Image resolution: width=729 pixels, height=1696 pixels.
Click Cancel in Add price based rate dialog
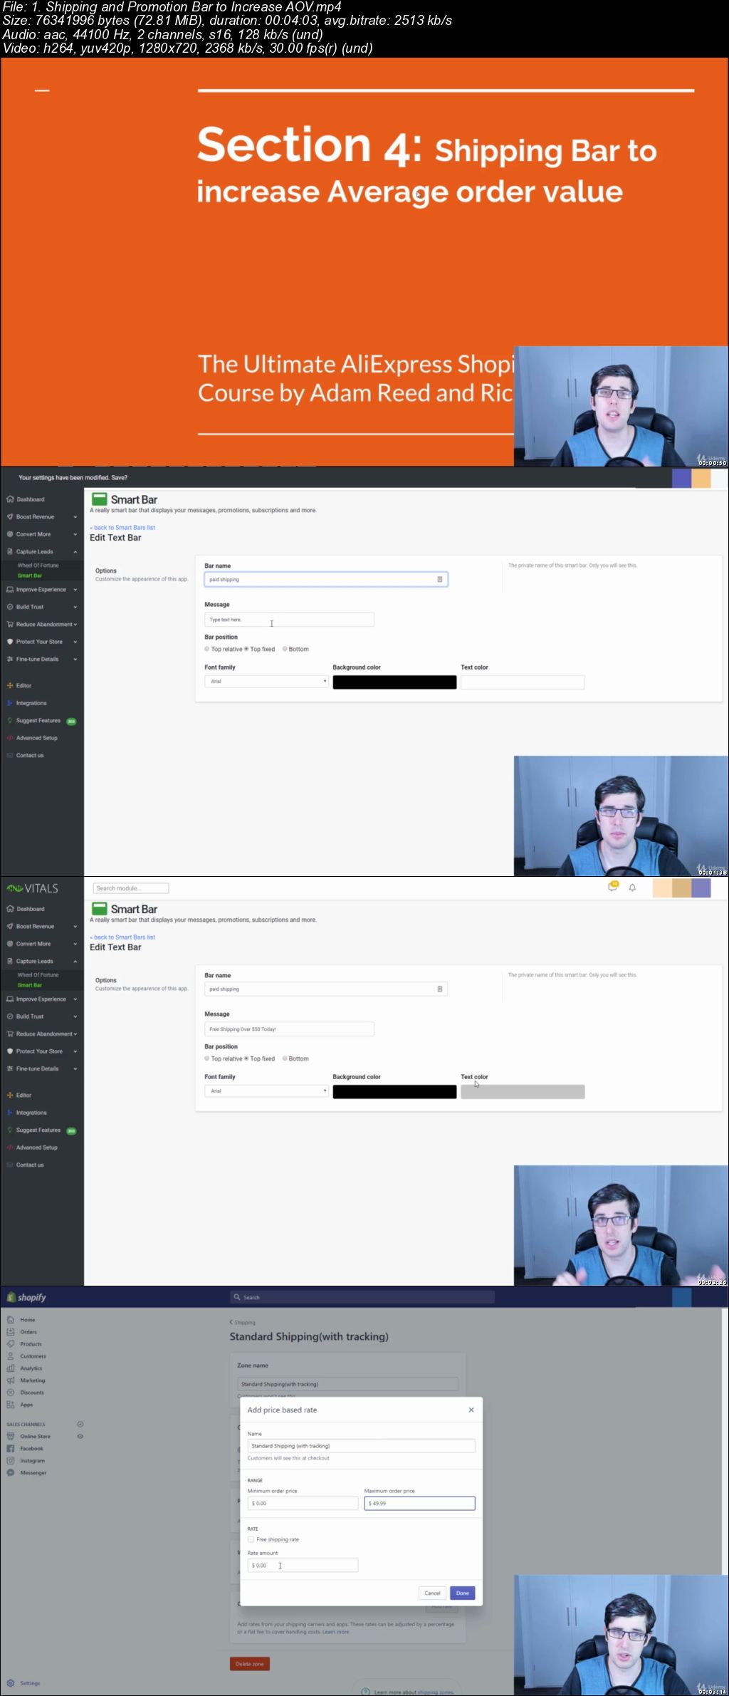[432, 1593]
